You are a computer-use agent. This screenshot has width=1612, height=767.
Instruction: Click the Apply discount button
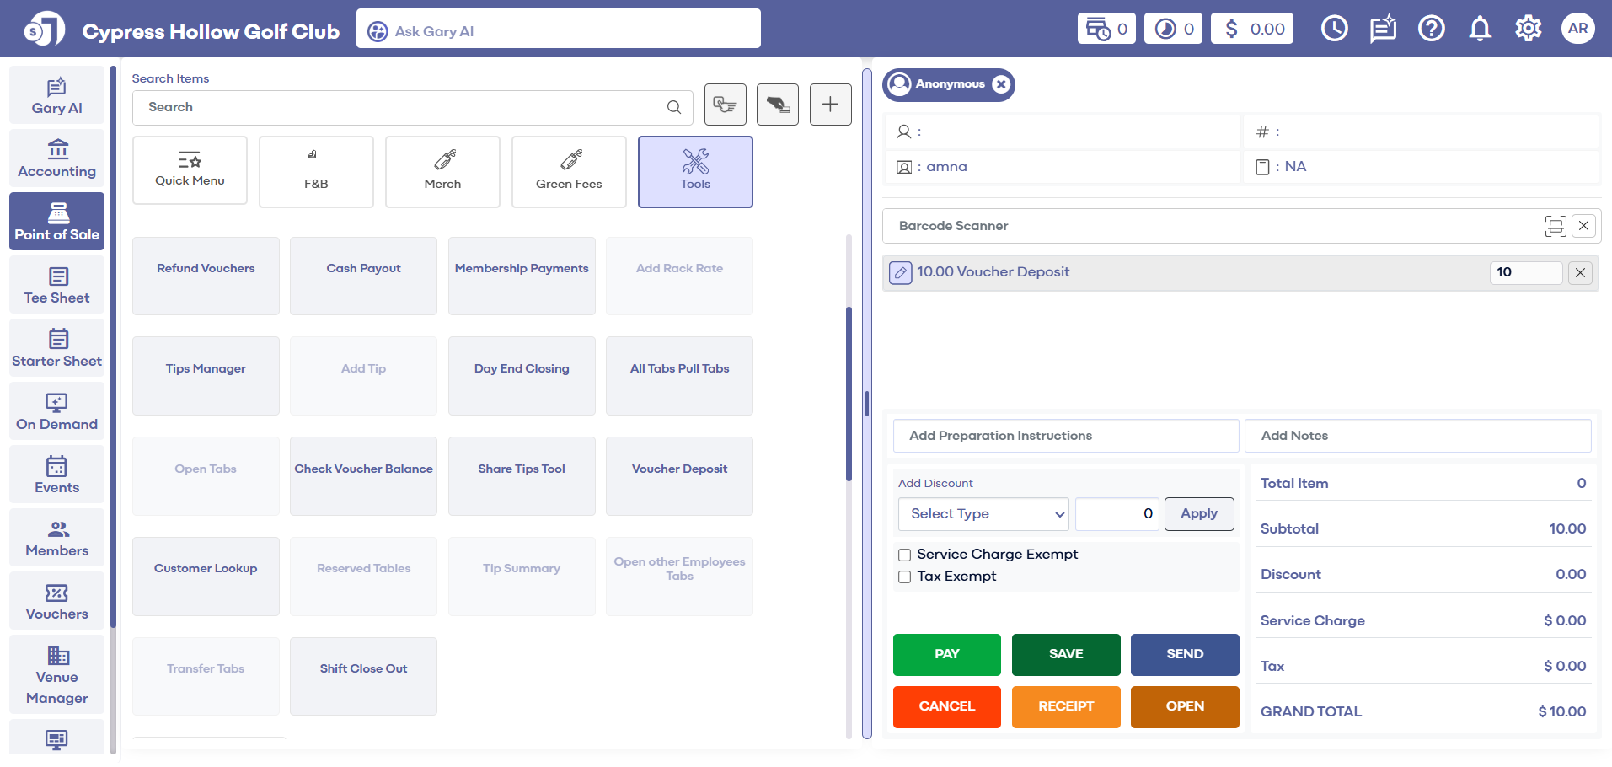tap(1198, 514)
